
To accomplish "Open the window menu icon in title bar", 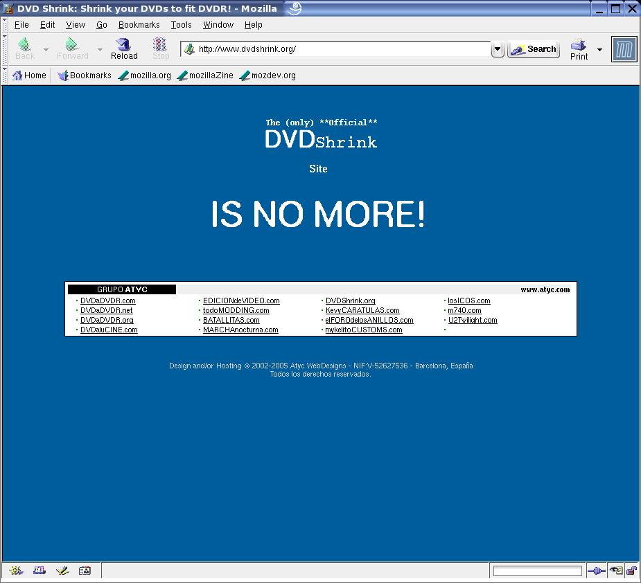I will 8,8.
